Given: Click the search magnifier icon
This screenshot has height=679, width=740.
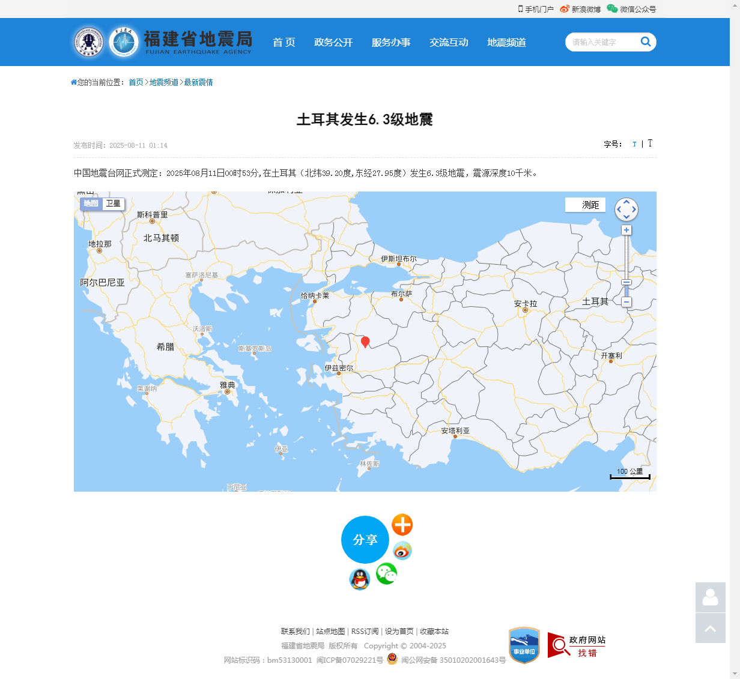Looking at the screenshot, I should click(x=646, y=42).
